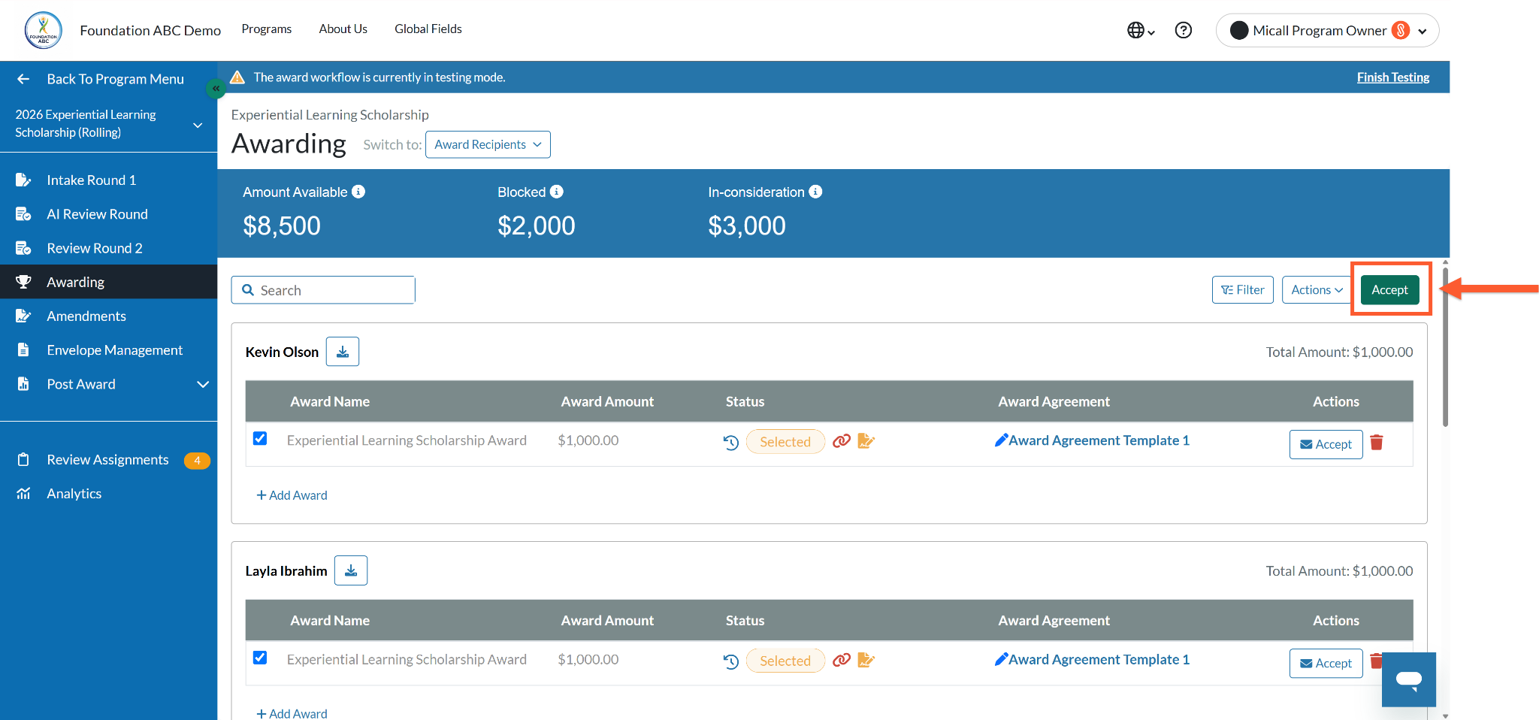Click the $2,000 Blocked value
1539x720 pixels.
[537, 225]
